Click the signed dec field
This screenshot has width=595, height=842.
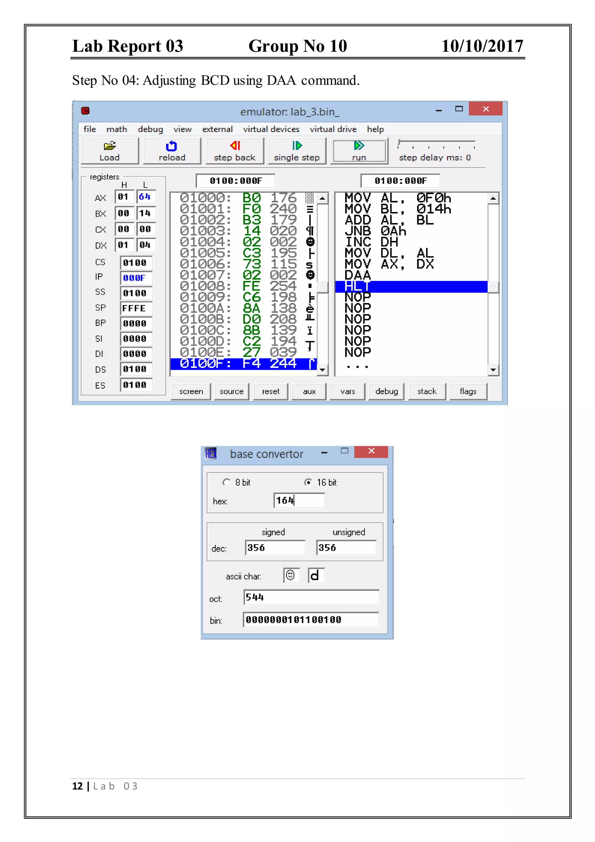click(275, 547)
